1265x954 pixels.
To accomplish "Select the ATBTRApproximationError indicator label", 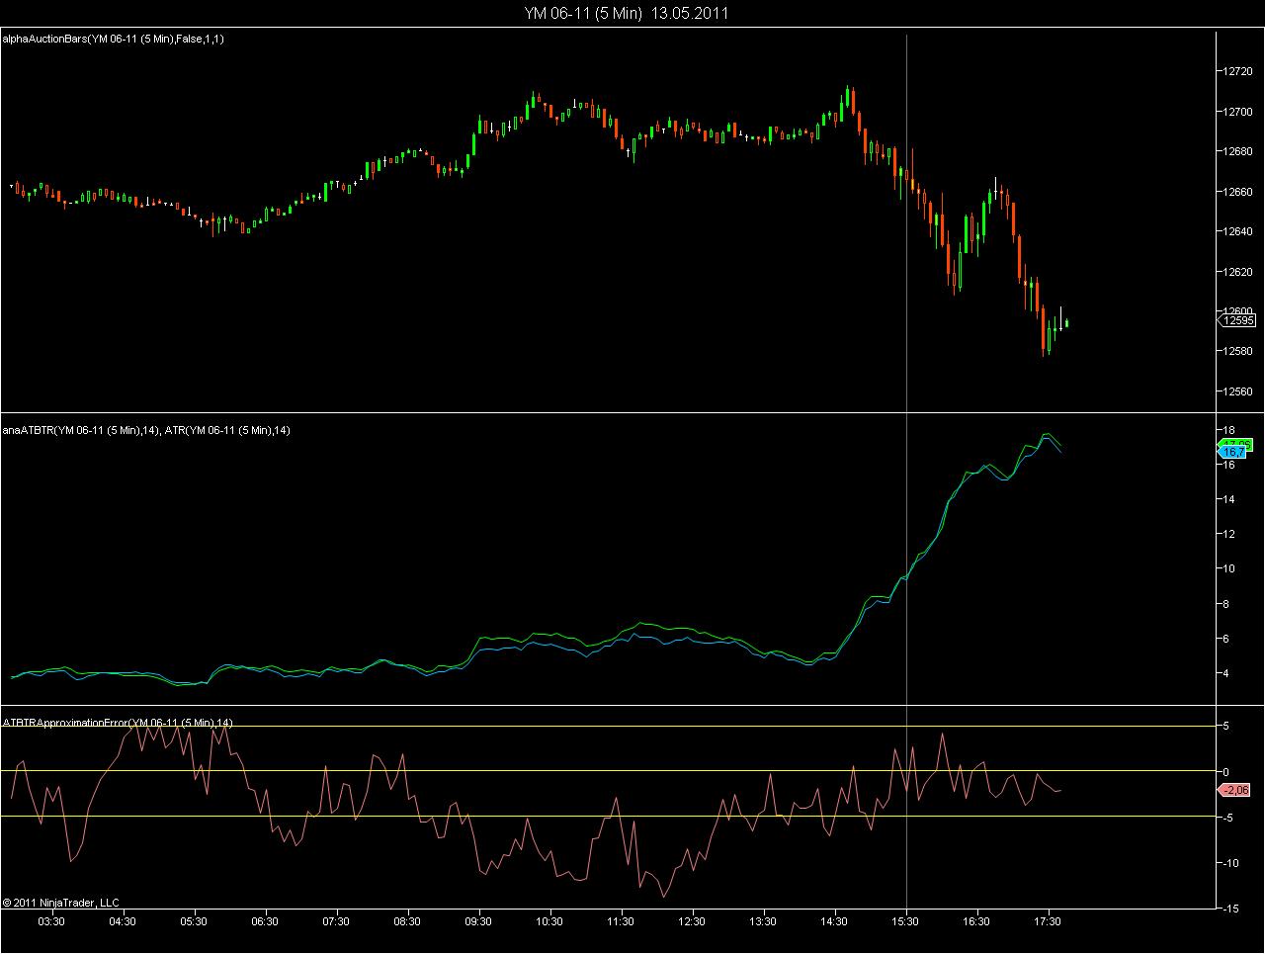I will click(x=118, y=723).
